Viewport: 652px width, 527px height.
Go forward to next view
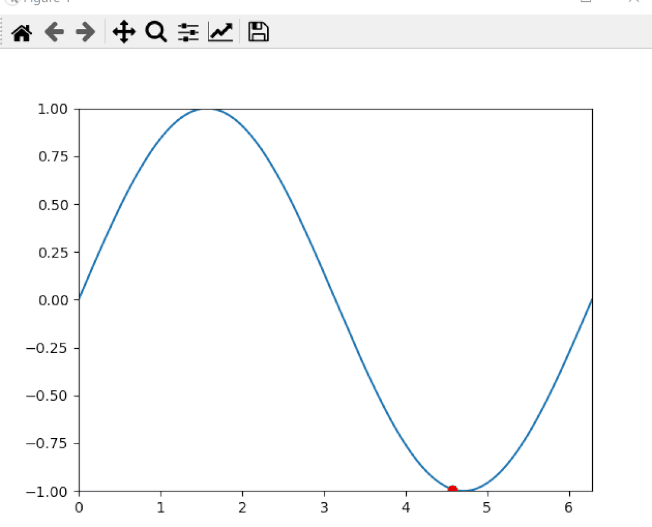point(86,32)
